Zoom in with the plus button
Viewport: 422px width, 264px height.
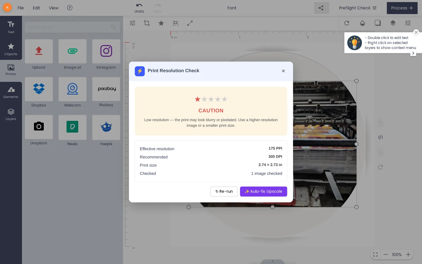(x=408, y=254)
